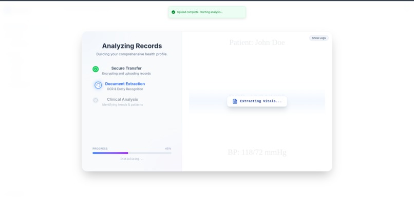This screenshot has height=201, width=414.
Task: Click the Show Logs button
Action: point(318,38)
